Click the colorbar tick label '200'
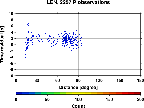Viewport: 144px width, 108px height. coord(140,99)
